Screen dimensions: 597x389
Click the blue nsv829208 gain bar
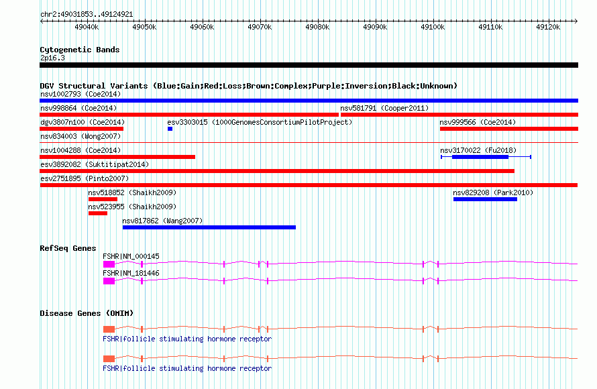[485, 199]
